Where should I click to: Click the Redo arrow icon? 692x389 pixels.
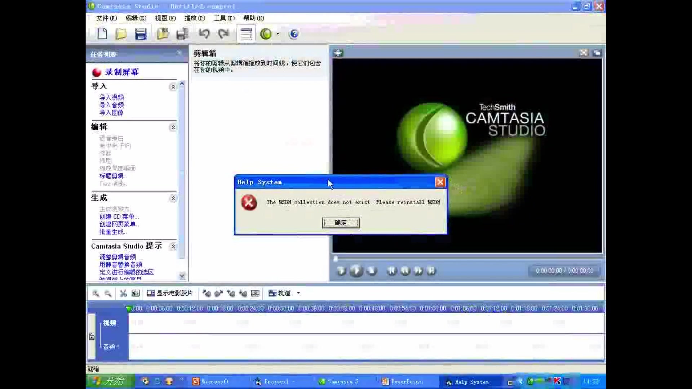(223, 33)
